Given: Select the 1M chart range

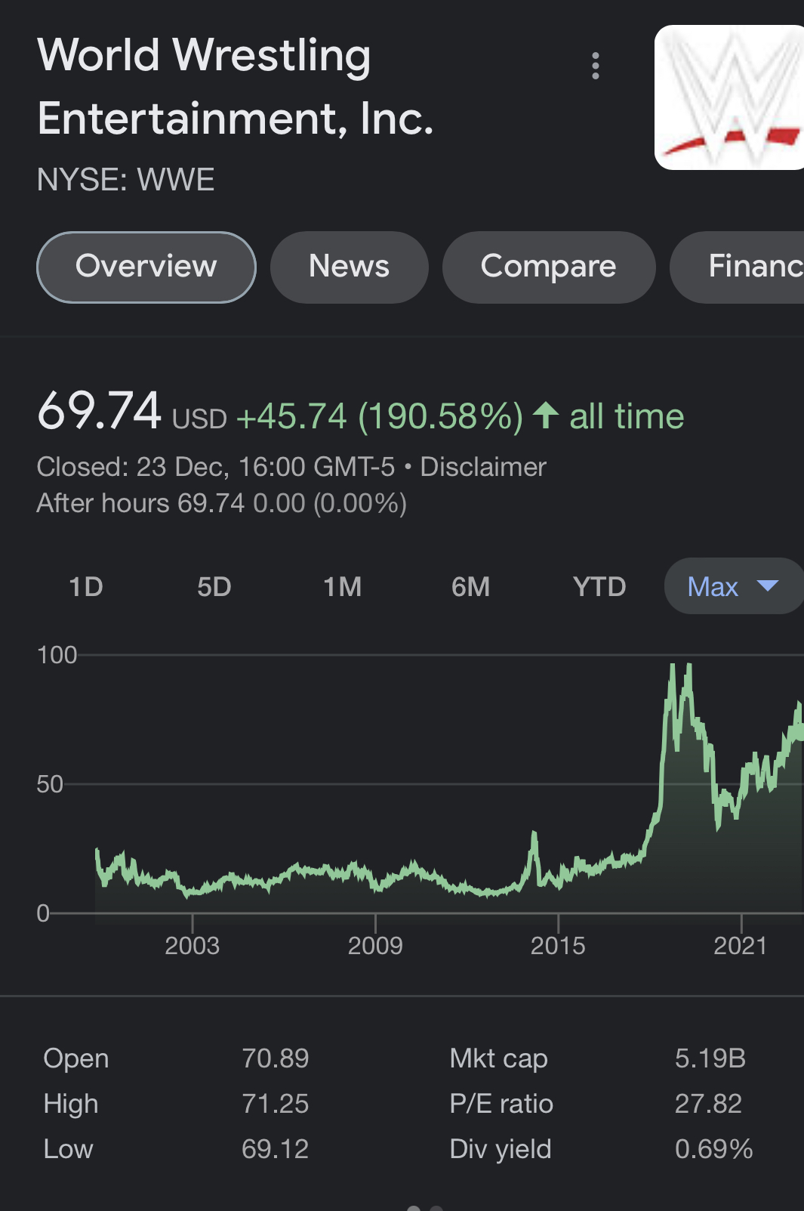Looking at the screenshot, I should 343,587.
